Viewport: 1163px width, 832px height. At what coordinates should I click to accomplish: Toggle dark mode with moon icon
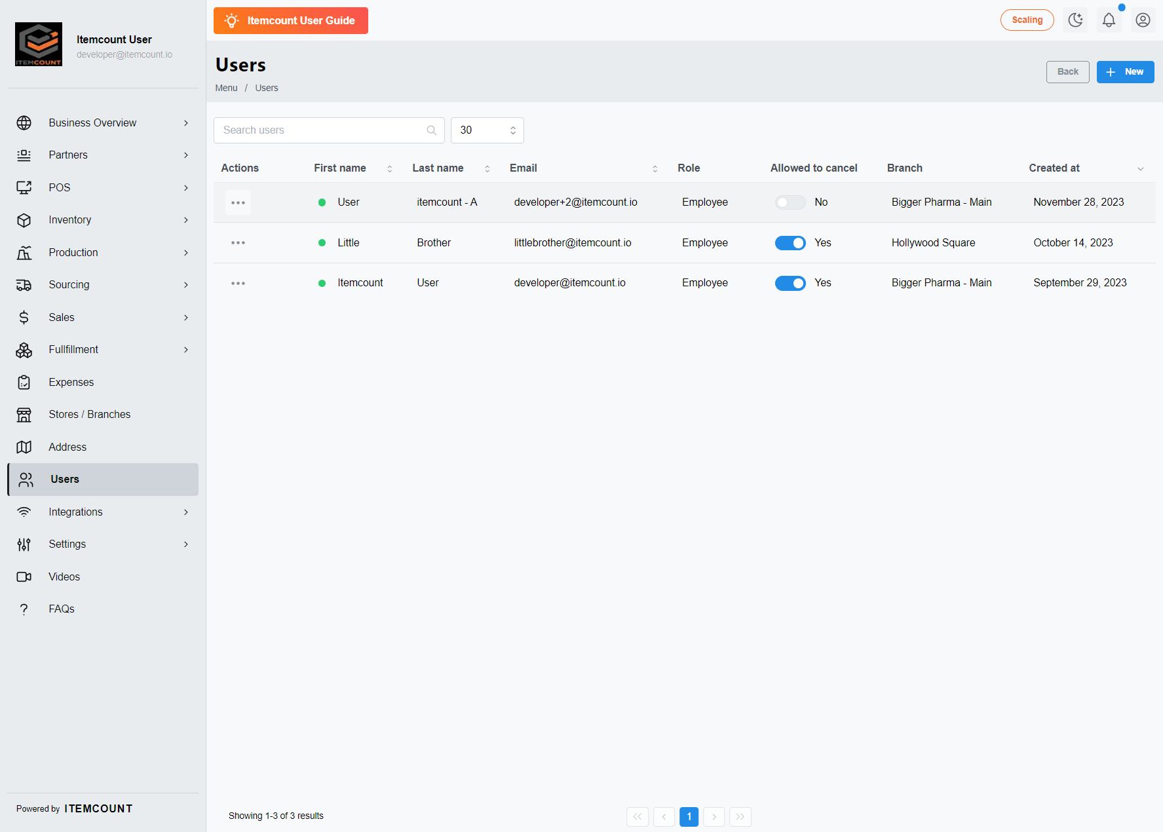[1075, 20]
